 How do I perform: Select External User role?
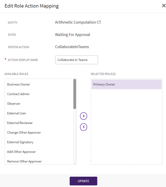click(x=39, y=113)
